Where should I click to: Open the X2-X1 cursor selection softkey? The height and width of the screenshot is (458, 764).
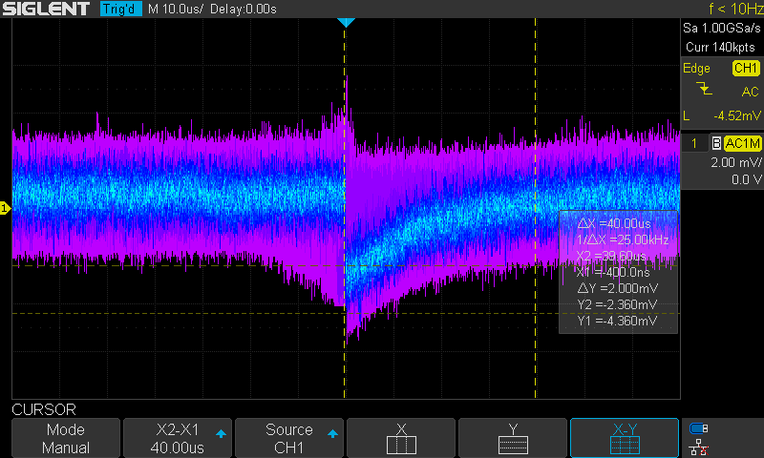click(178, 438)
